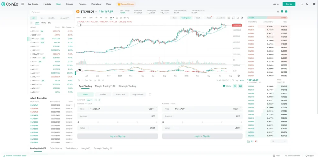
Task: Switch to Margin Trading*10X tab
Action: [105, 86]
